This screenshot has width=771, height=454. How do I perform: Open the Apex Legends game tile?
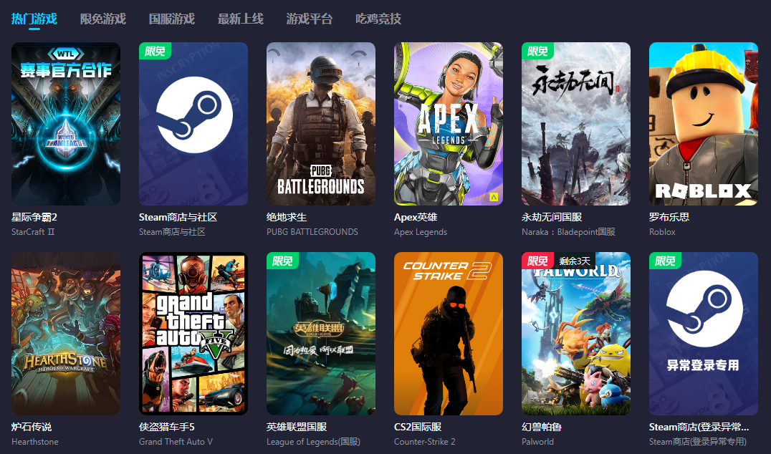[449, 124]
